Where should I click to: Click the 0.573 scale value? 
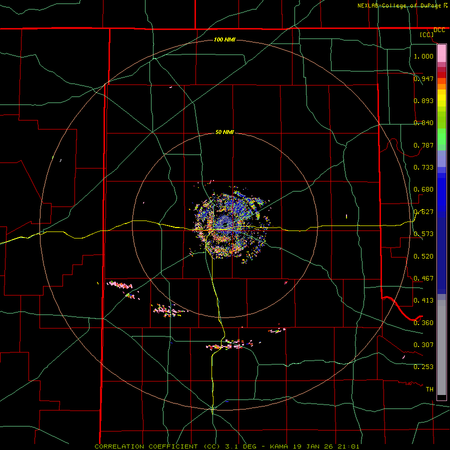(x=423, y=234)
